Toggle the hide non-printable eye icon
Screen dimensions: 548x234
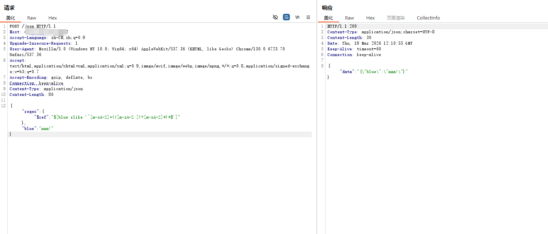[x=275, y=17]
